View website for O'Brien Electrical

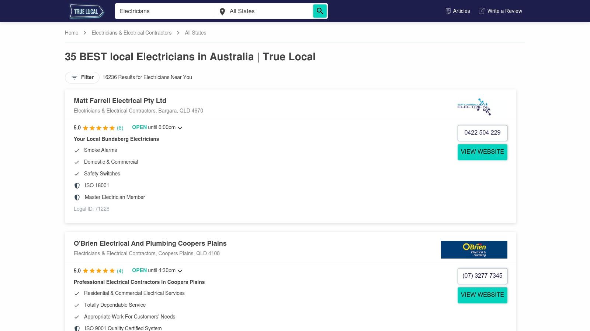coord(482,295)
